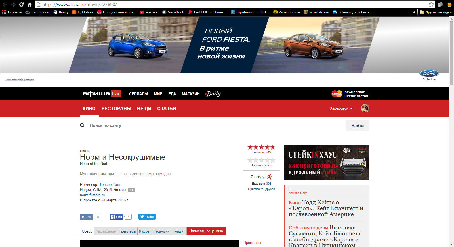This screenshot has height=247, width=454.
Task: Click the Написать рецензию button
Action: click(x=206, y=231)
